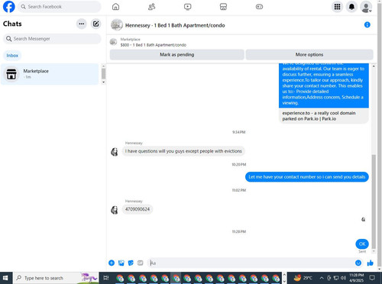Click the contact number request message

pyautogui.click(x=307, y=177)
